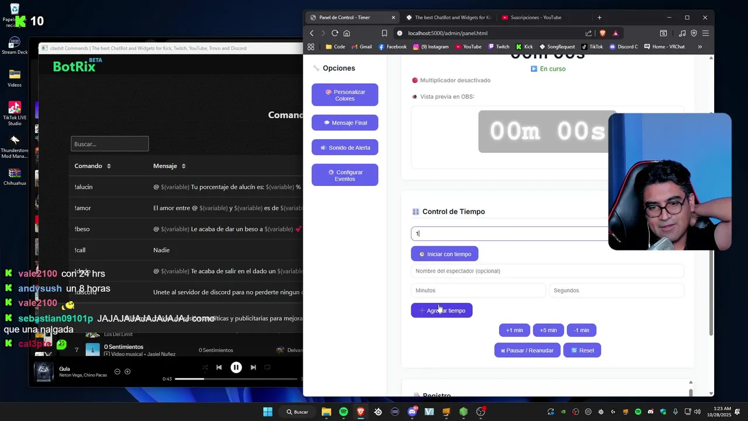
Task: Open the YouTube bookmark
Action: pyautogui.click(x=467, y=47)
